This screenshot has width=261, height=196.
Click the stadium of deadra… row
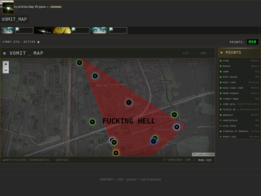[239, 131]
